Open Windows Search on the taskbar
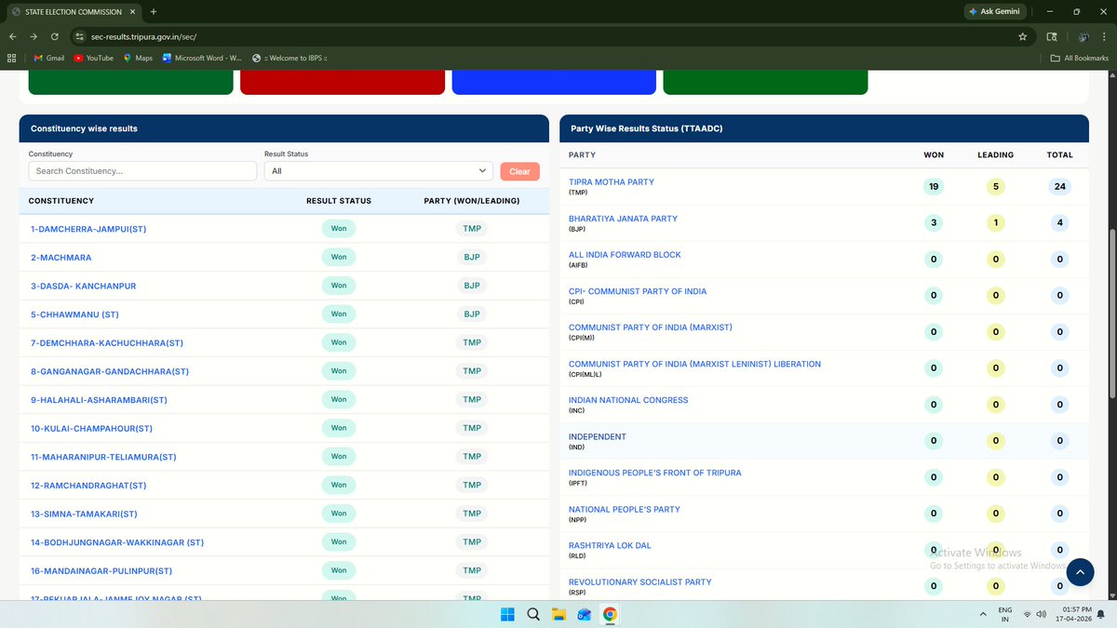1117x628 pixels. click(533, 614)
